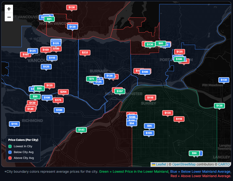Viewport: 233px width, 181px height.
Task: Open the green $107 marker in New Westminster
Action: (120, 91)
